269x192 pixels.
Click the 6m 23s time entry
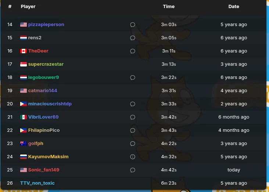(169, 183)
